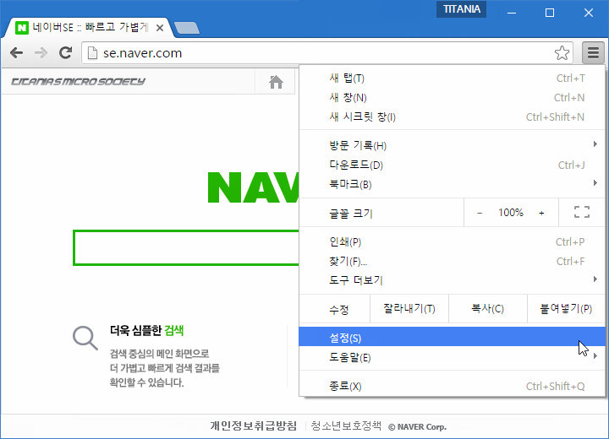Click the magnifier search illustration icon

(x=85, y=339)
